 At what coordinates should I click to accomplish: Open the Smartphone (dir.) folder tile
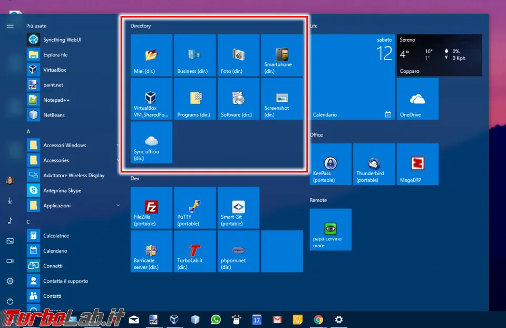[x=282, y=55]
